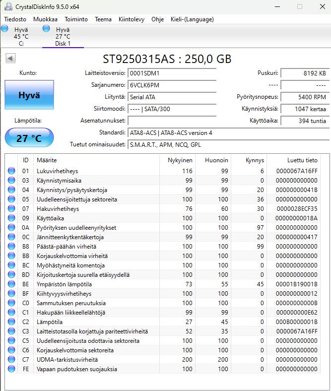Click the C: drive status orb
331x391 pixels.
coord(4,29)
